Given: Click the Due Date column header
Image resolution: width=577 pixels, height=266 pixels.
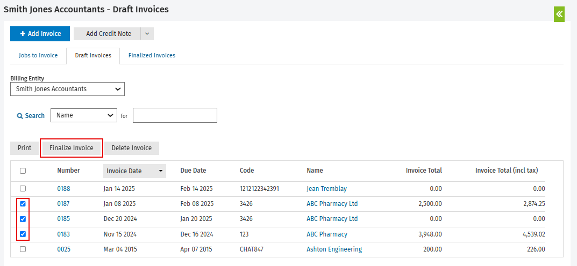Looking at the screenshot, I should point(193,171).
